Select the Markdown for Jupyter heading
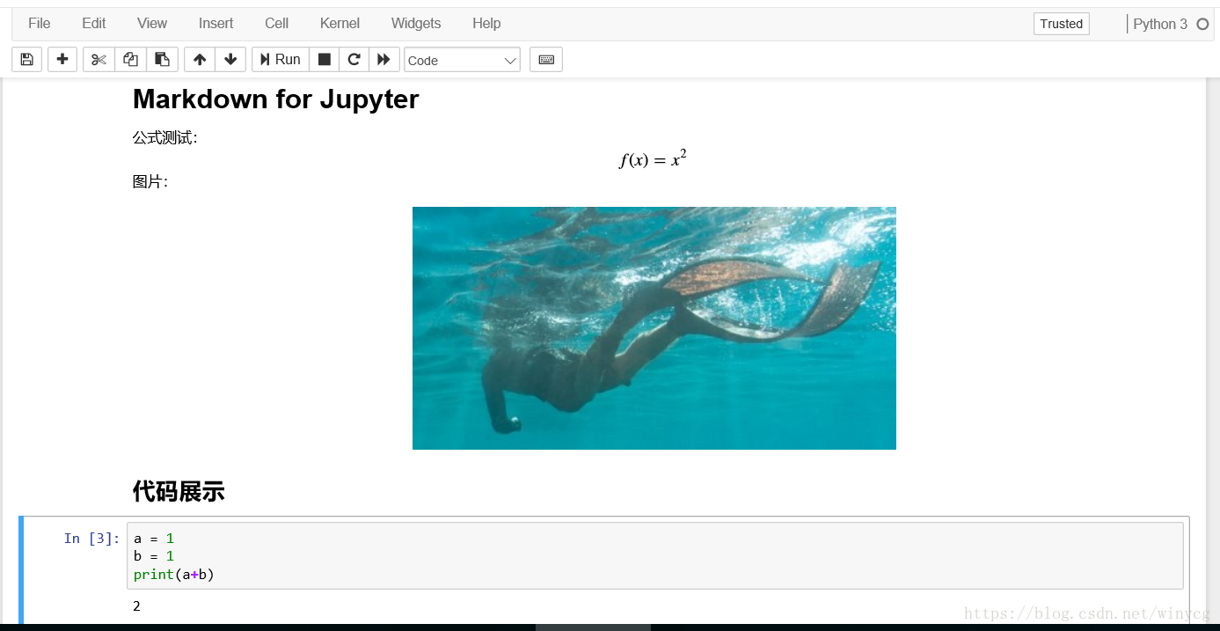 [275, 99]
